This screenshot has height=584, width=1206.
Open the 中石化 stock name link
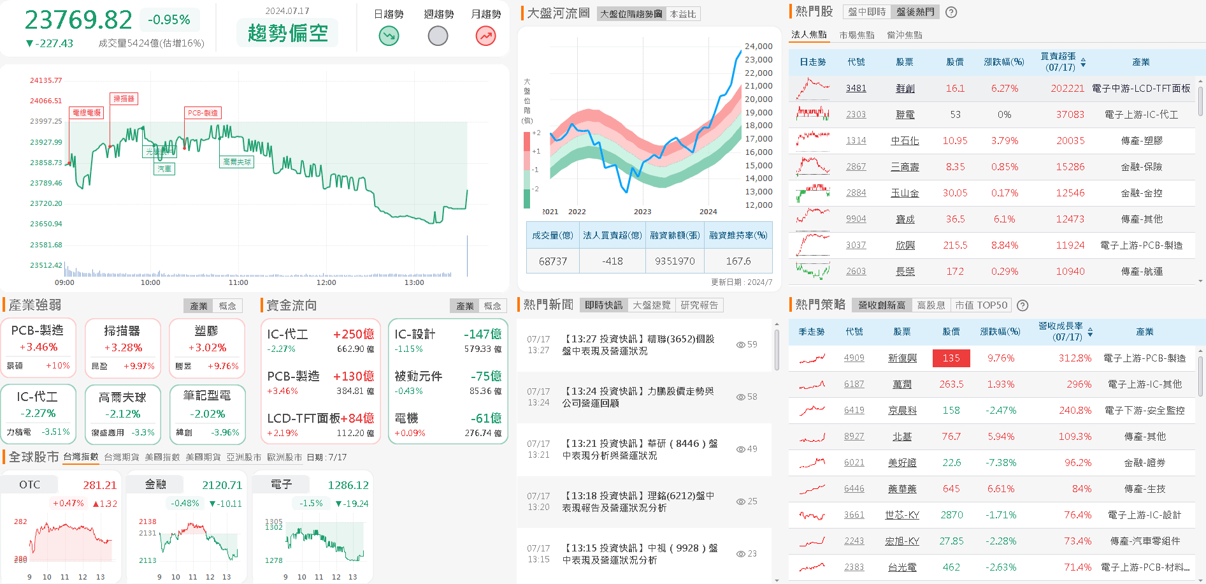[x=905, y=141]
